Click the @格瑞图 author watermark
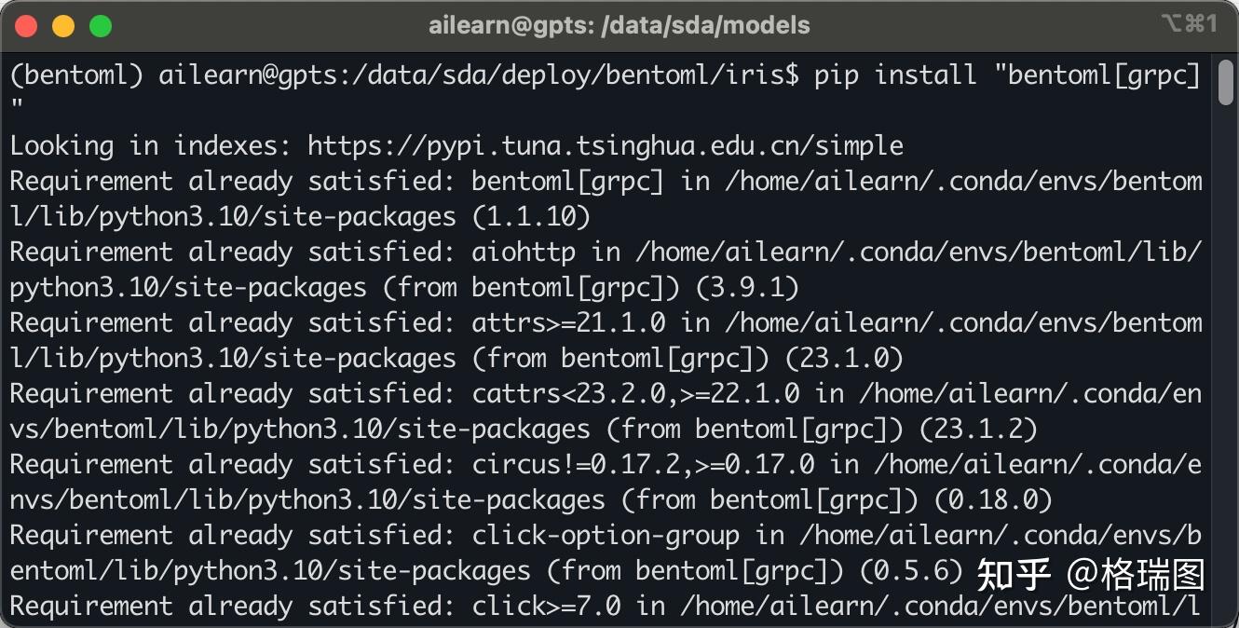The width and height of the screenshot is (1239, 628). click(1136, 574)
